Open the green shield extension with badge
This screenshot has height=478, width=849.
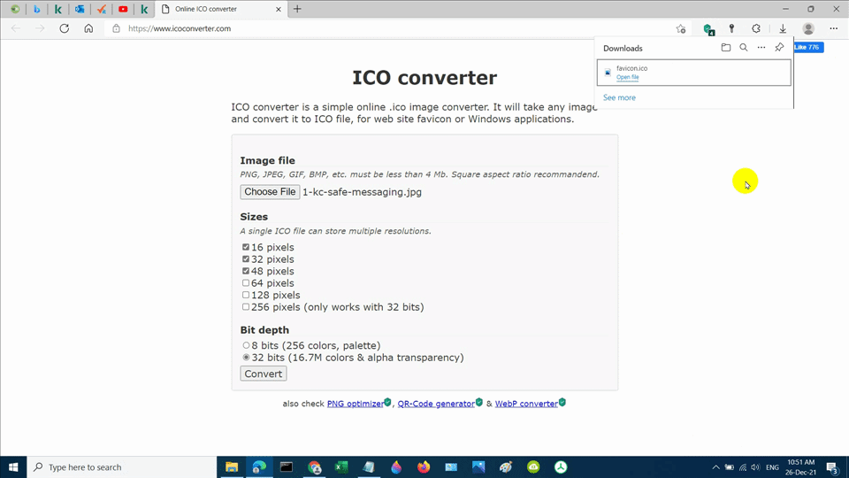point(708,28)
